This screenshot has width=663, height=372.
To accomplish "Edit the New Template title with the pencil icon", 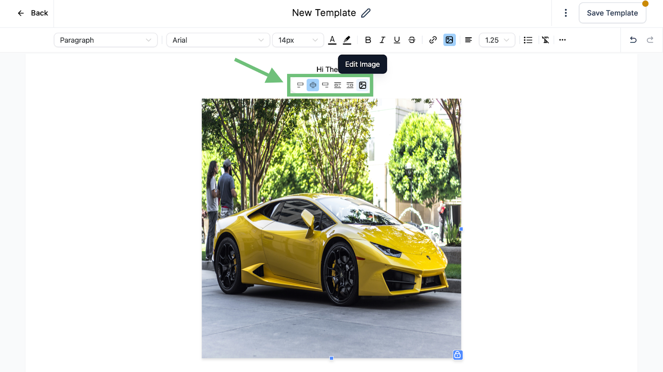I will pyautogui.click(x=366, y=13).
